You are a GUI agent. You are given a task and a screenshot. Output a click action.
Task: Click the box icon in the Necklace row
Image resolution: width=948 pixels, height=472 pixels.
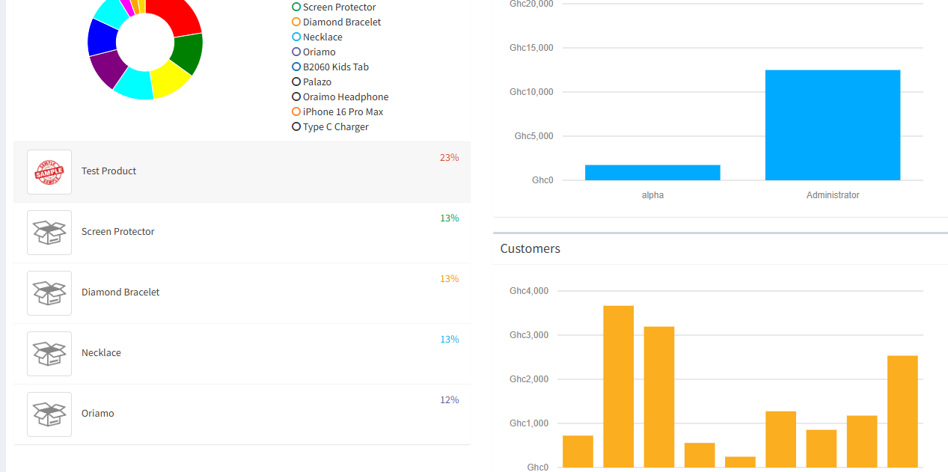click(x=49, y=354)
